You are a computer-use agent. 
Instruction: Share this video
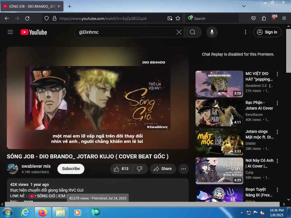(163, 169)
